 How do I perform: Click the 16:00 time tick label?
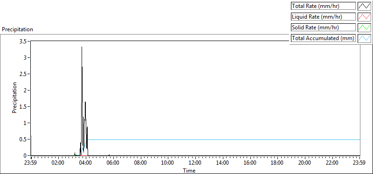coord(250,163)
